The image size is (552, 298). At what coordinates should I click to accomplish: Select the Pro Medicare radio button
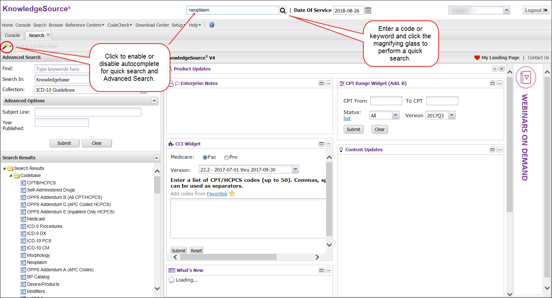(226, 157)
